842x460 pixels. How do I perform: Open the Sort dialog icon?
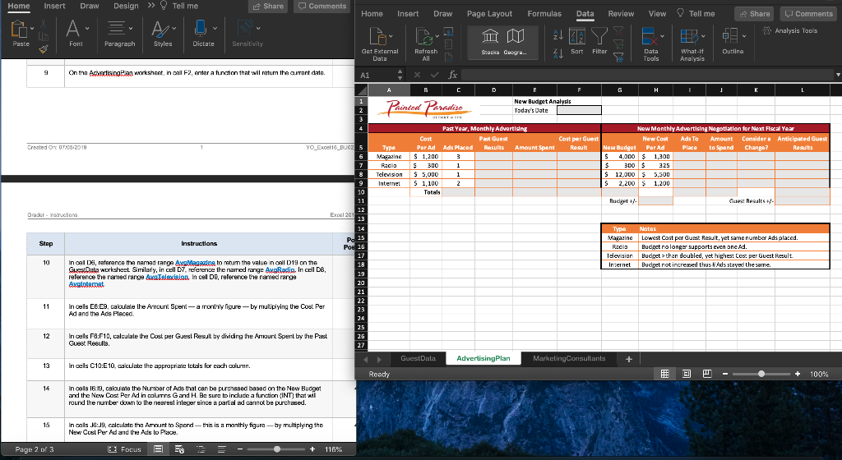576,35
